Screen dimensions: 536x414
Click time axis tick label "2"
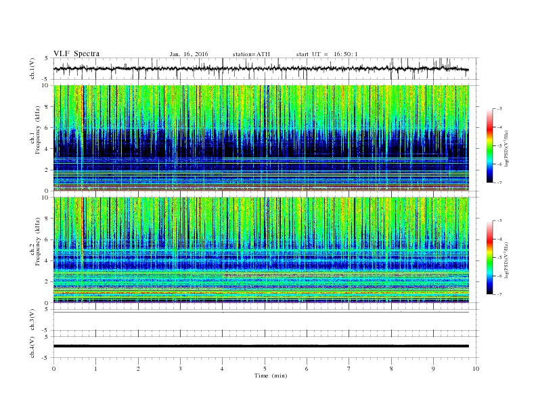pos(138,369)
